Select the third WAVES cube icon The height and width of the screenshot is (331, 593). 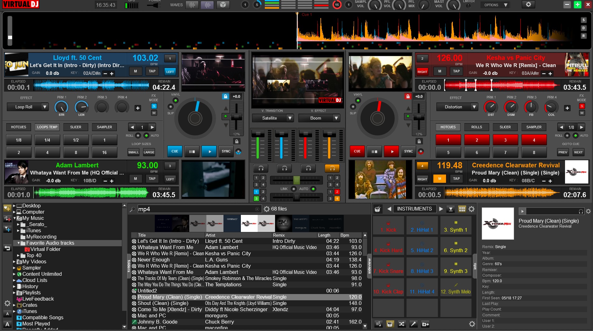click(x=223, y=5)
